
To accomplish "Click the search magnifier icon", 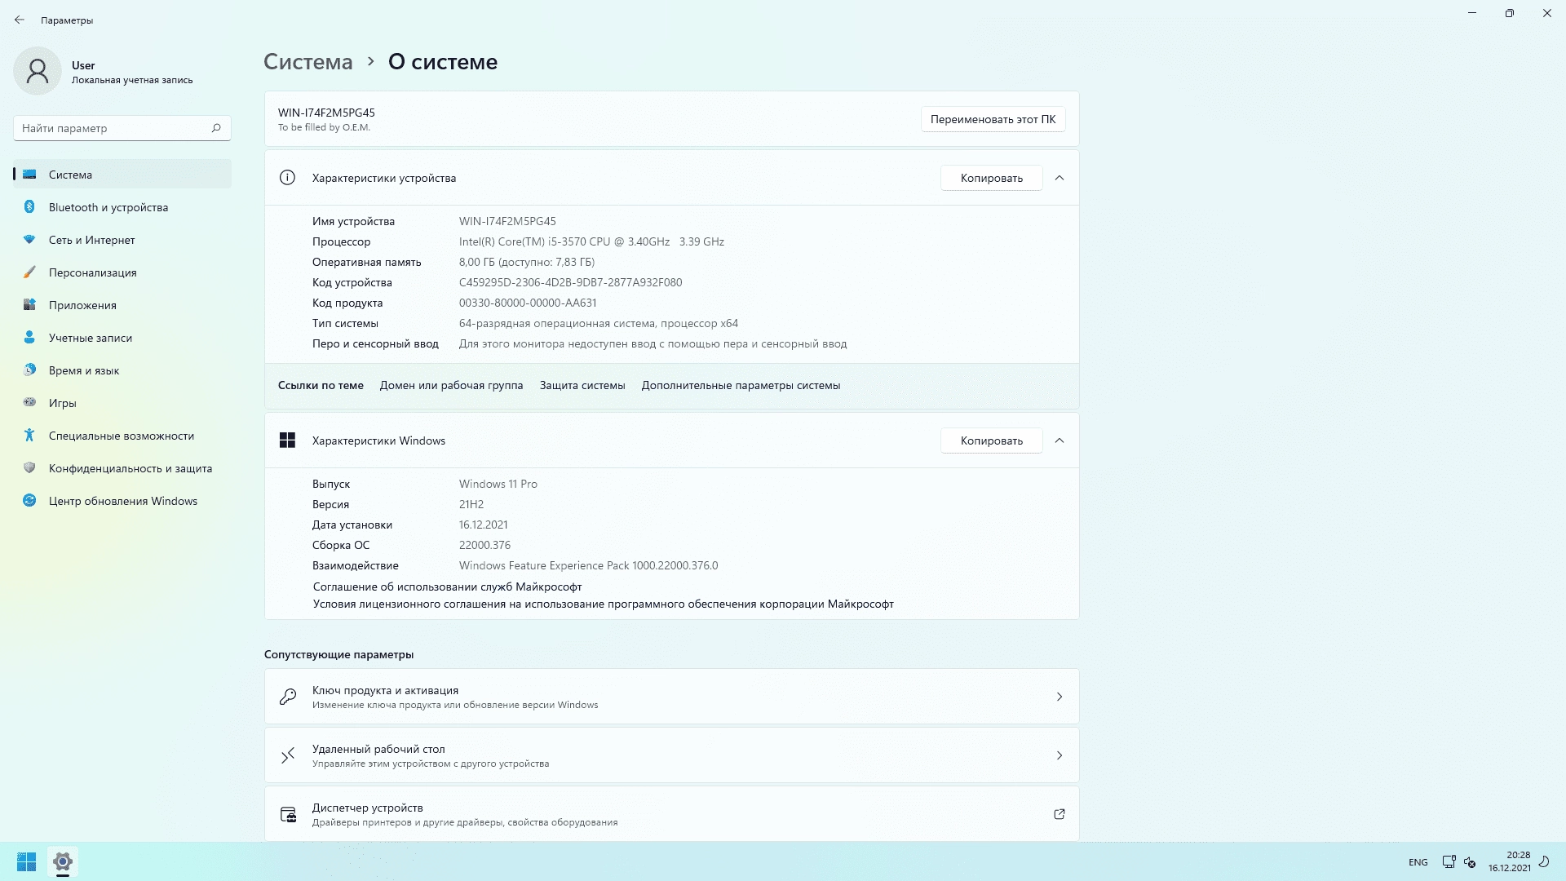I will click(216, 128).
